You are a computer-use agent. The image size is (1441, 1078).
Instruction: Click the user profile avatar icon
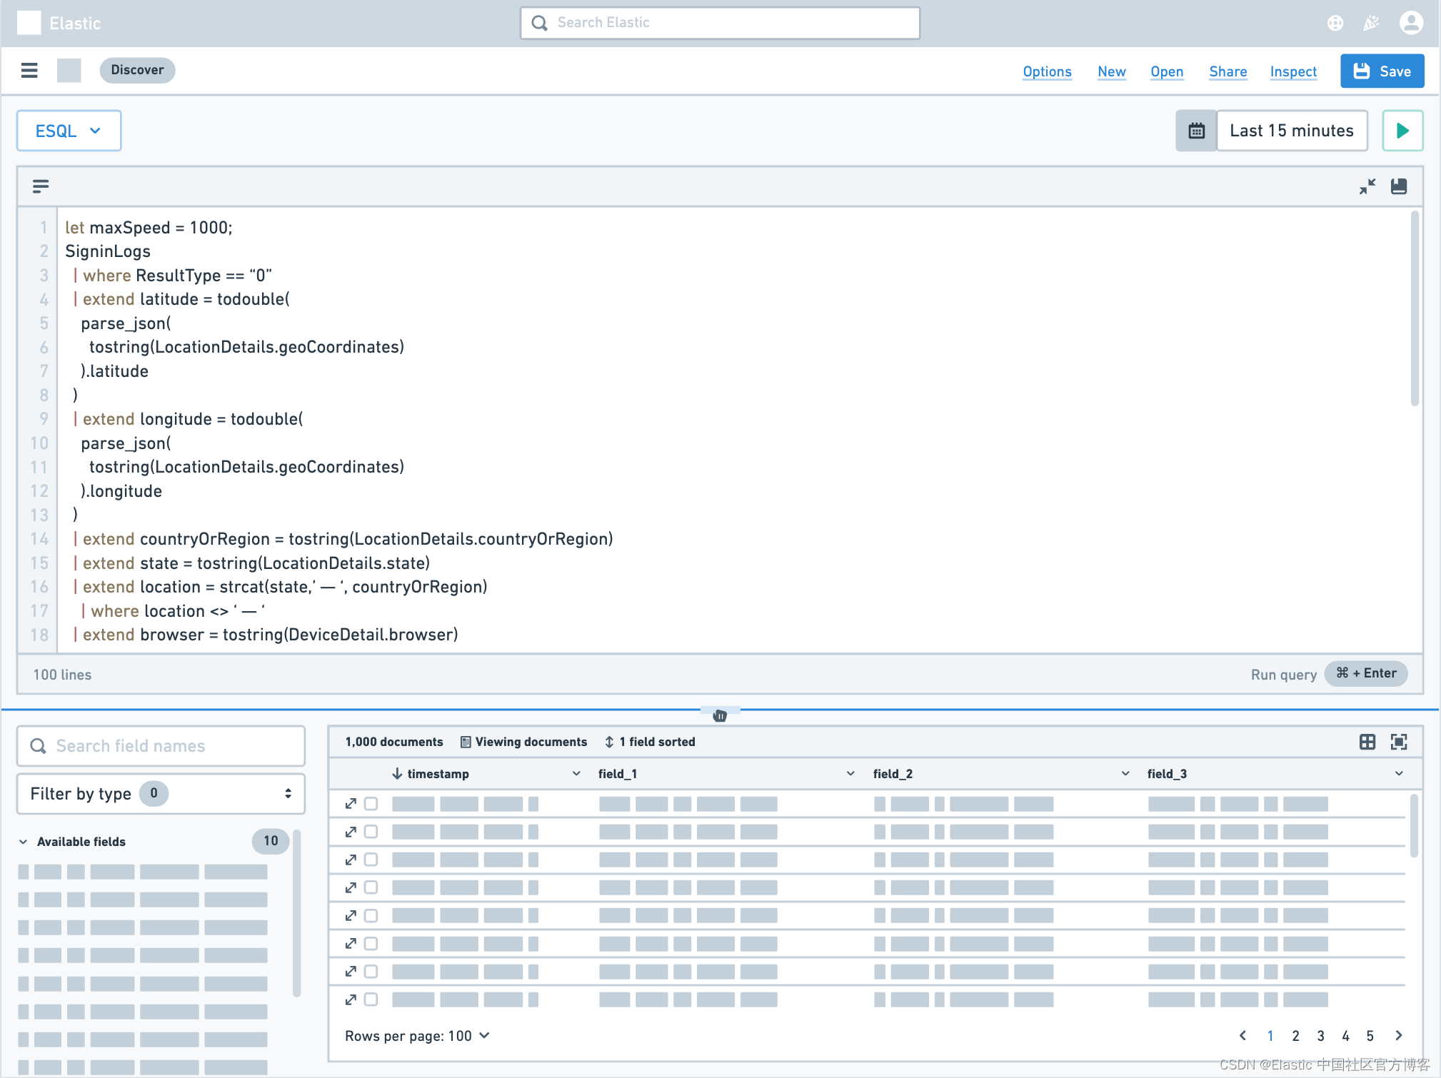pyautogui.click(x=1411, y=22)
